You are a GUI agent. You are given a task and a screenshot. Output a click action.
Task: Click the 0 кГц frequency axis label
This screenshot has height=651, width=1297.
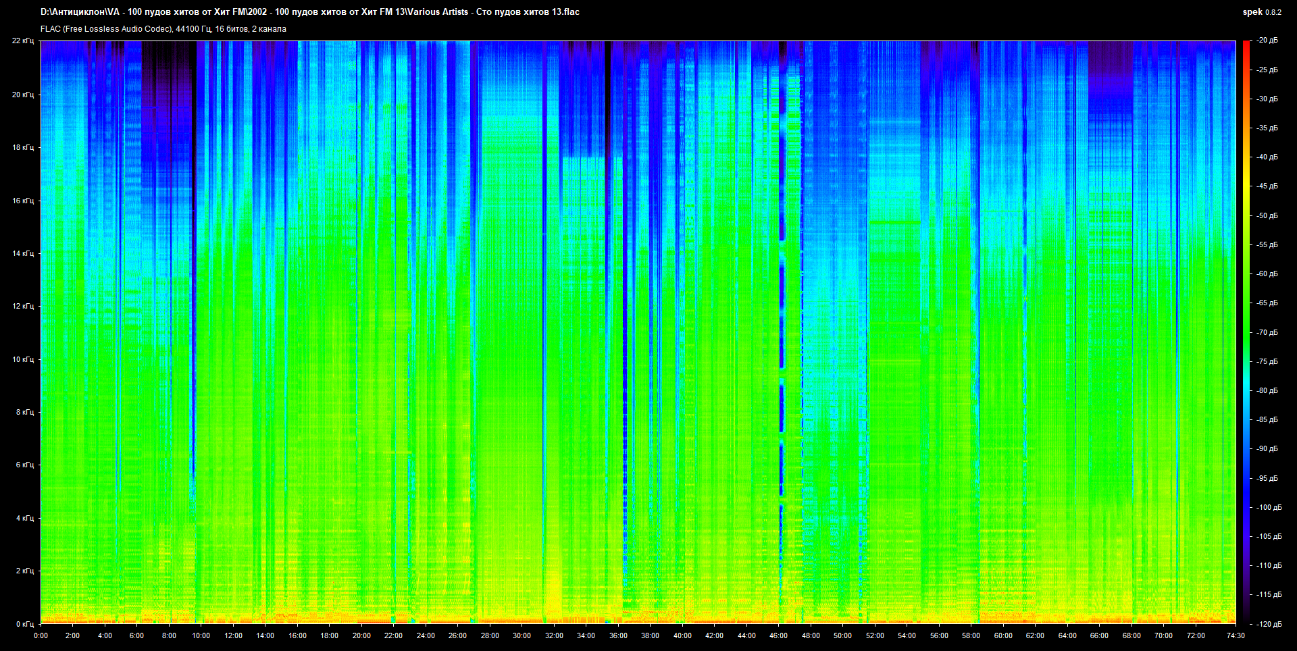[x=24, y=624]
